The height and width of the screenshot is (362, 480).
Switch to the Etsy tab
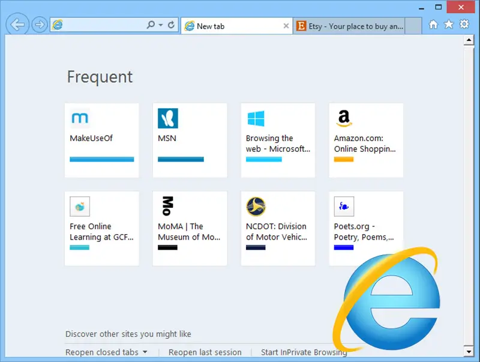click(x=349, y=26)
